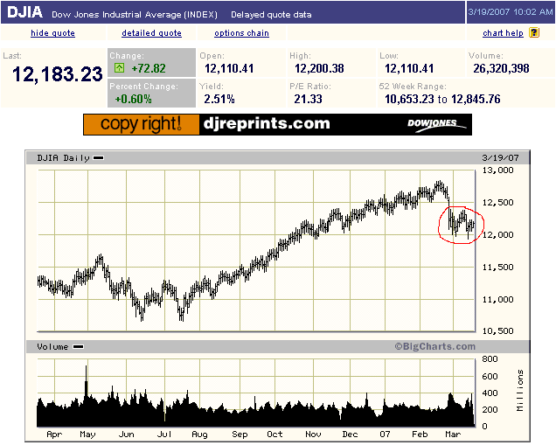The height and width of the screenshot is (445, 556).
Task: Click the 11,500 price axis label
Action: click(497, 267)
